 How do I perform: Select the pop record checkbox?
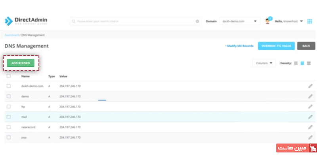pyautogui.click(x=9, y=137)
